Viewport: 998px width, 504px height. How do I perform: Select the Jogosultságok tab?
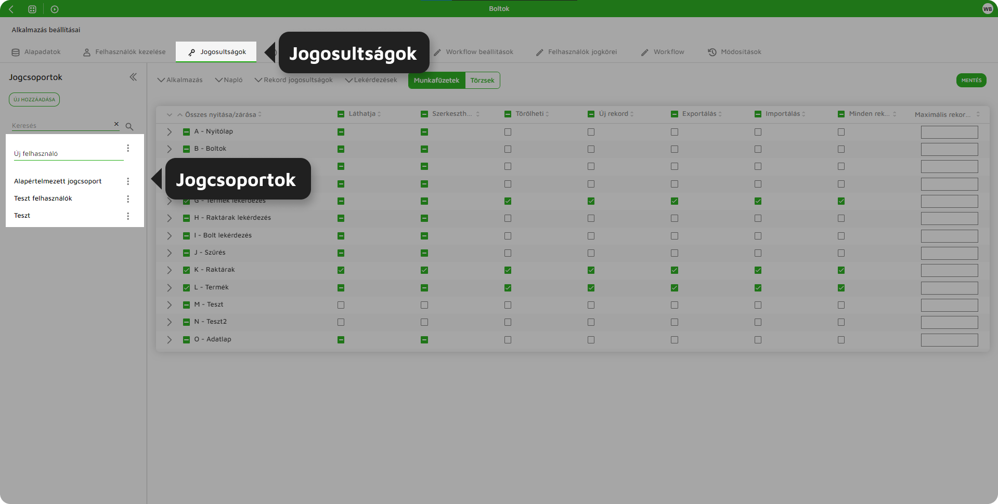(x=216, y=52)
